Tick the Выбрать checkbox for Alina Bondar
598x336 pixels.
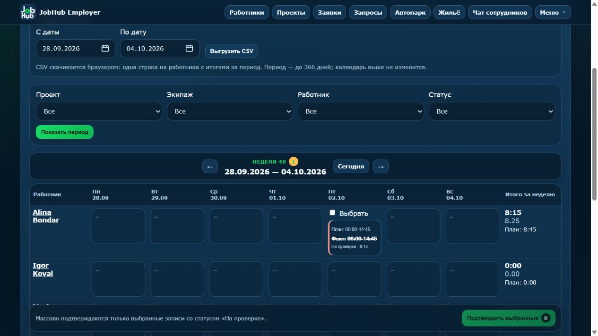click(332, 213)
